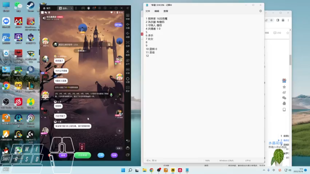Click the line '1 预言家' in Notepad
310x174 pixels.
tap(157, 19)
